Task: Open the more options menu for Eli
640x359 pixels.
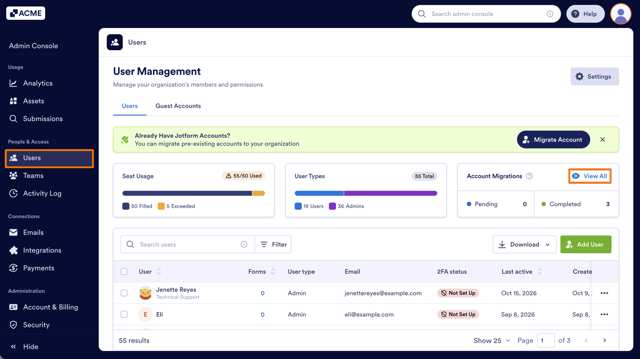Action: (x=604, y=314)
